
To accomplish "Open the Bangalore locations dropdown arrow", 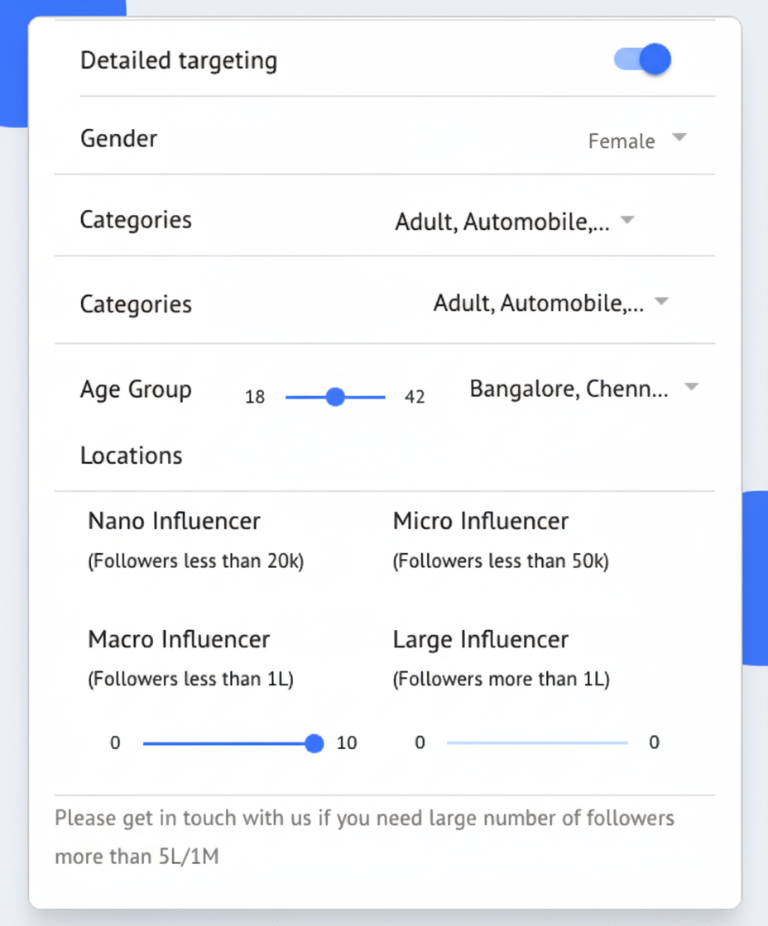I will (x=692, y=387).
